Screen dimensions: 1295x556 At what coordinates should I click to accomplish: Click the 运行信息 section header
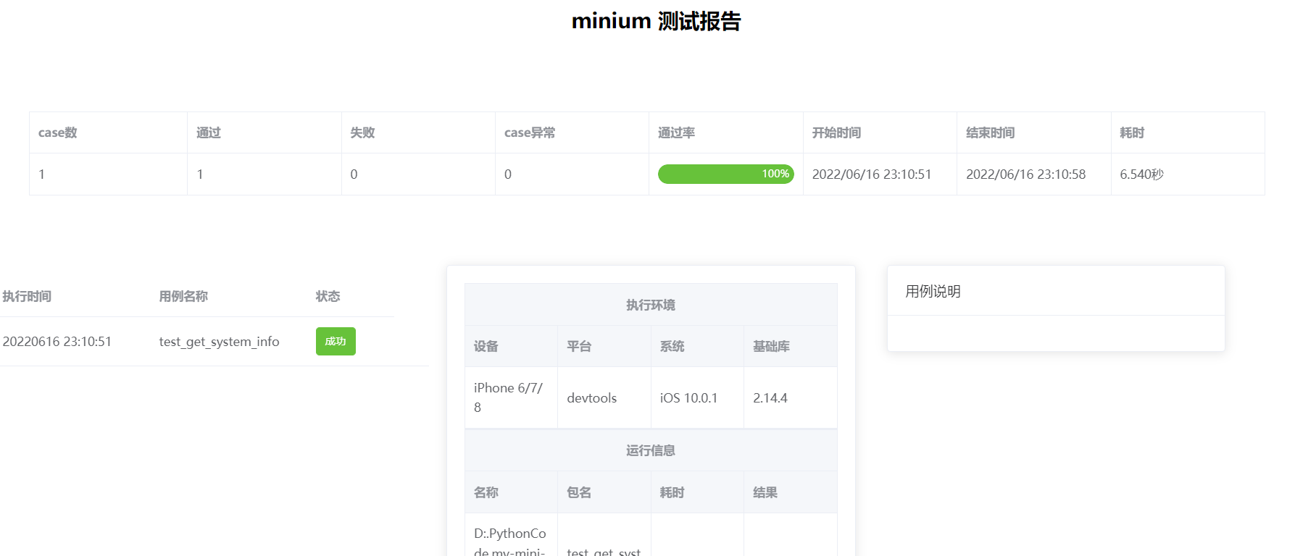651,450
